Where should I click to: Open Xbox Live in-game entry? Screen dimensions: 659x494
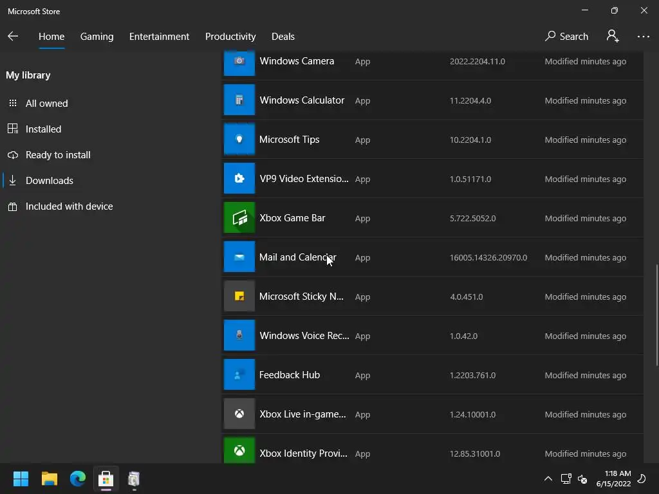tap(433, 414)
